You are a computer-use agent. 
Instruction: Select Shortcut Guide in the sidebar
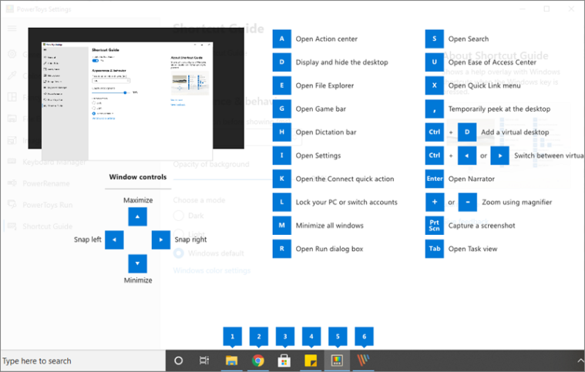(x=47, y=226)
